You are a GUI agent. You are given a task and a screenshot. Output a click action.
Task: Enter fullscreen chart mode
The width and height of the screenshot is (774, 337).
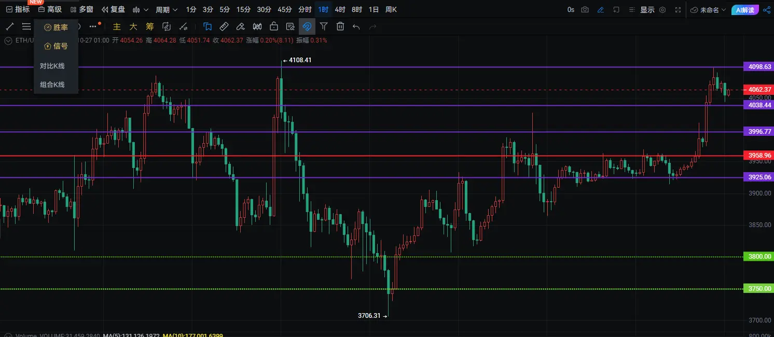coord(678,9)
